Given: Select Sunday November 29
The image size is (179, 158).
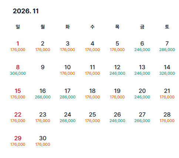Looking at the screenshot, I should coord(18,141).
